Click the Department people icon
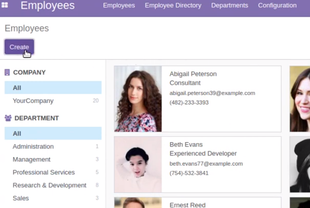The height and width of the screenshot is (208, 310). 8,118
